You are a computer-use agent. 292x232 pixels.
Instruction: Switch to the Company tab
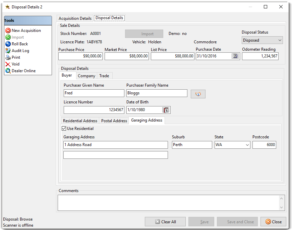coord(86,76)
